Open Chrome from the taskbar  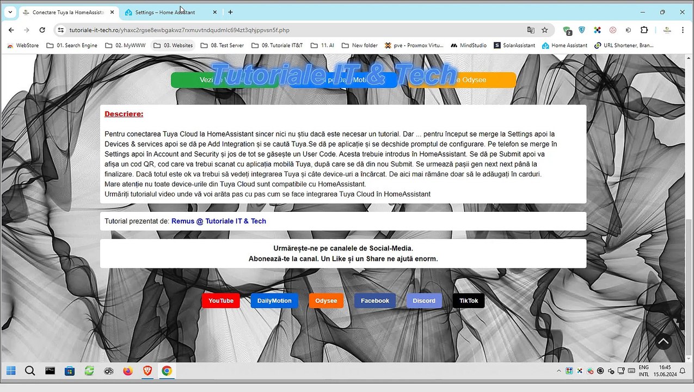(167, 371)
